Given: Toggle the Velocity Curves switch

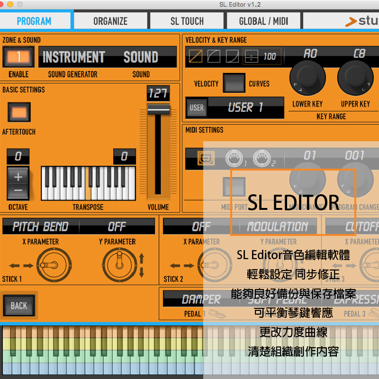Looking at the screenshot, I should [x=234, y=83].
